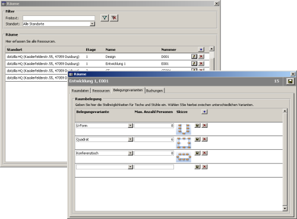The height and width of the screenshot is (219, 297).
Task: Add a new Belegungsvariante with the plus icon
Action: [x=204, y=112]
